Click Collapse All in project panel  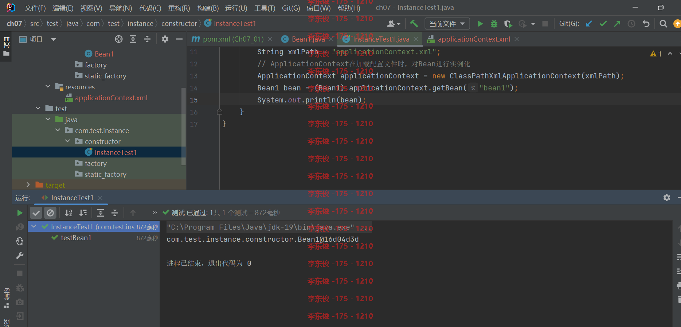147,39
